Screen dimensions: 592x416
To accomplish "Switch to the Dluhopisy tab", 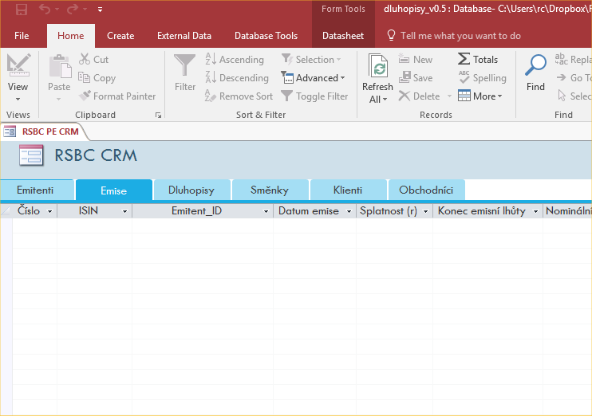I will click(191, 190).
